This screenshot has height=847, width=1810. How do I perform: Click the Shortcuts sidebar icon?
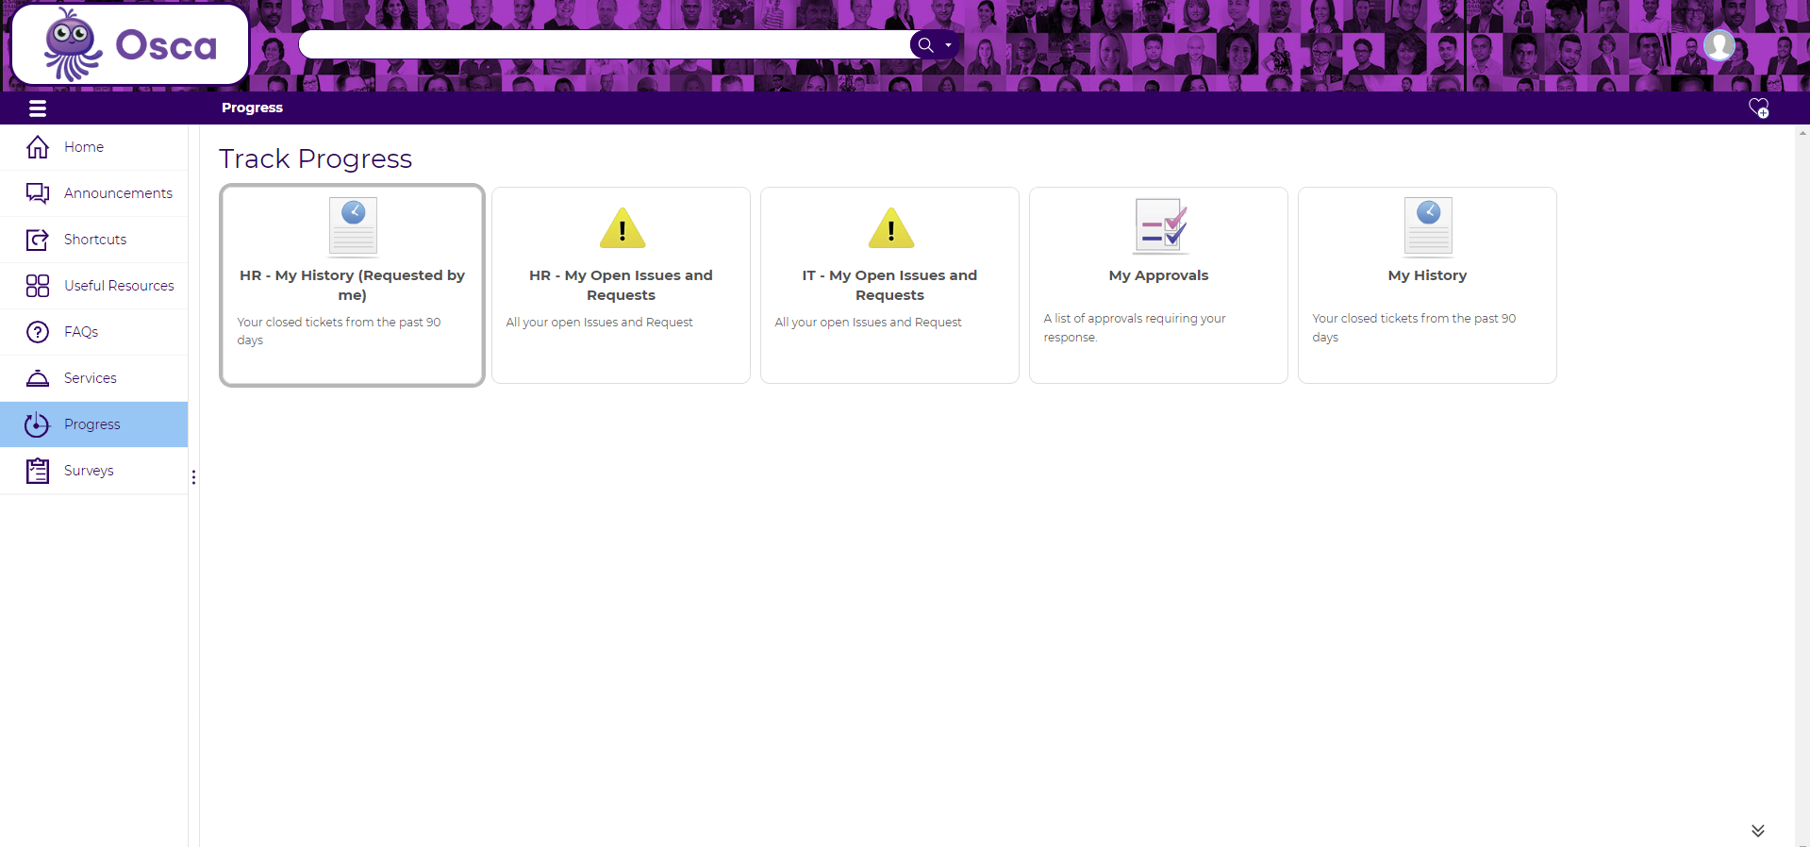click(38, 240)
